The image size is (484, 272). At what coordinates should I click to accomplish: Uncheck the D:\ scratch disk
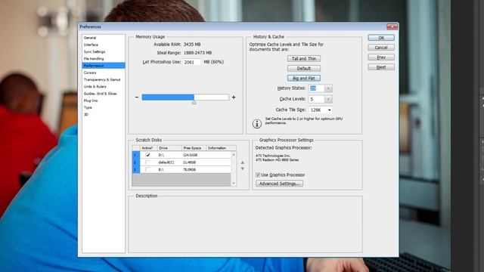click(147, 155)
